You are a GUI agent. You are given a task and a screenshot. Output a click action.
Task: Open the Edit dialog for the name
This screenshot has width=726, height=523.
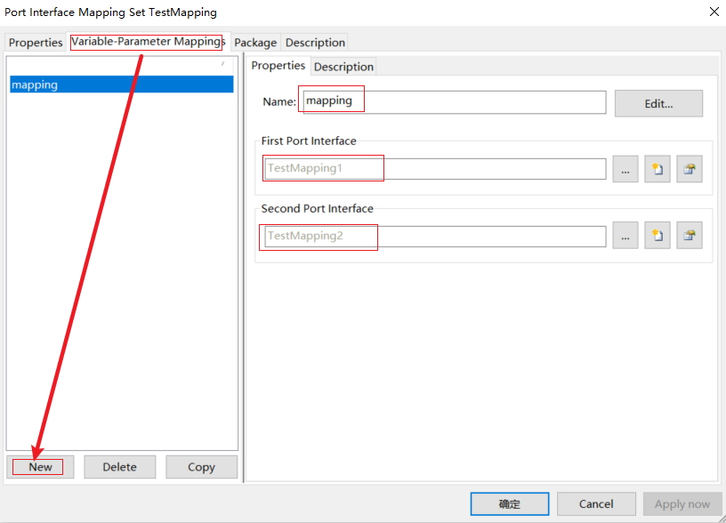tap(658, 103)
